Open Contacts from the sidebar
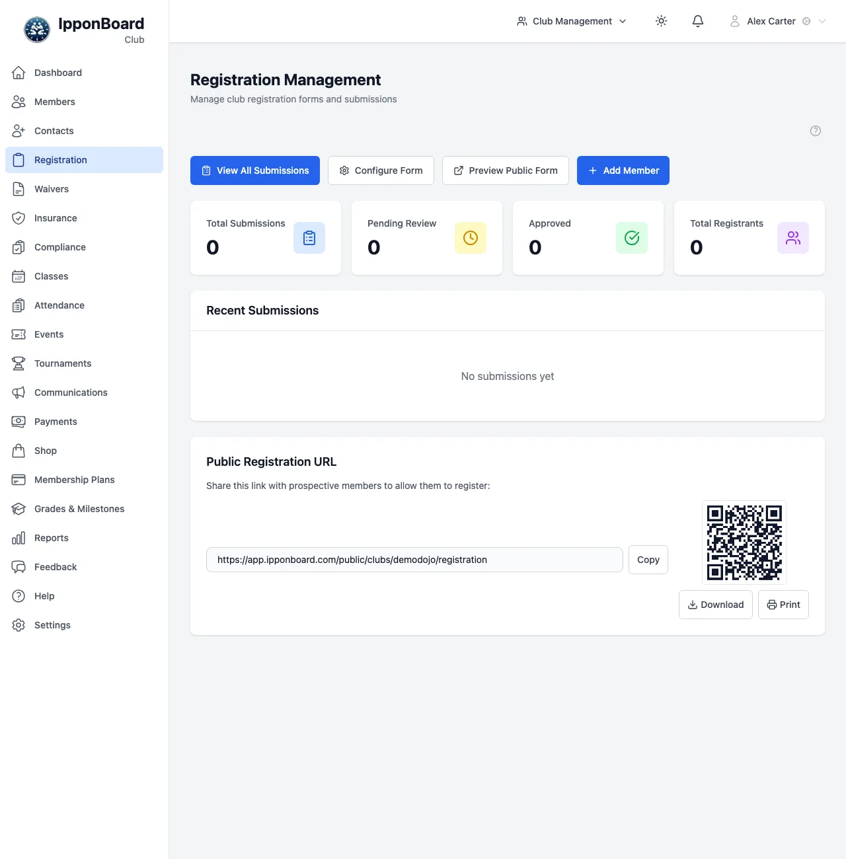Image resolution: width=846 pixels, height=859 pixels. 84,131
